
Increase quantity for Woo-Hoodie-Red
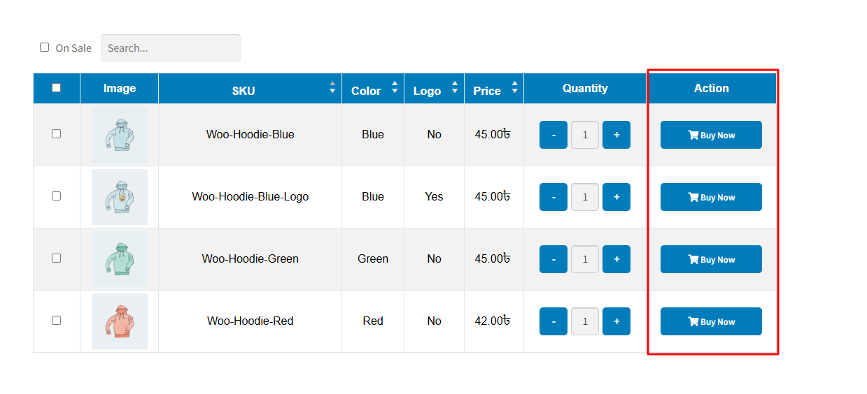click(616, 321)
